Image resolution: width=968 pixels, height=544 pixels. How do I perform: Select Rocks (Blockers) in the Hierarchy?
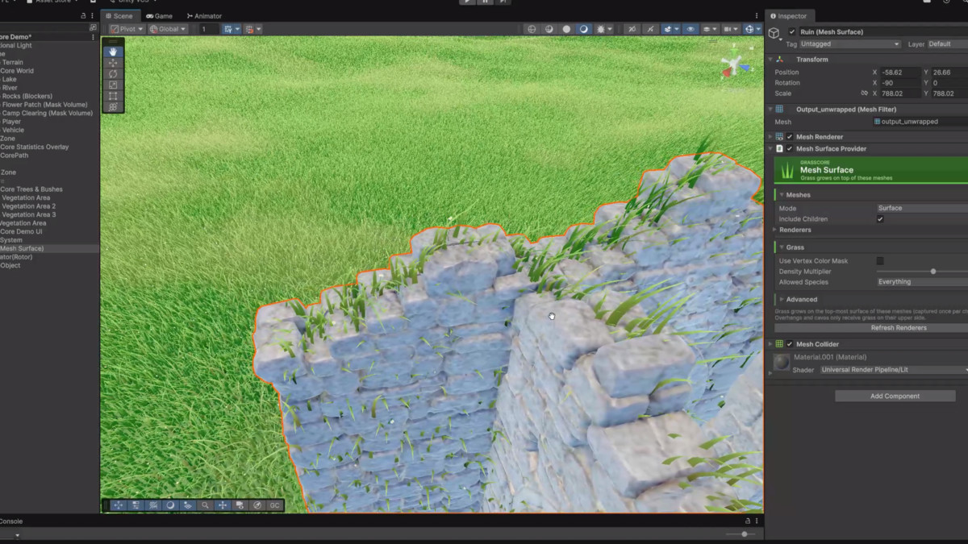tap(27, 96)
